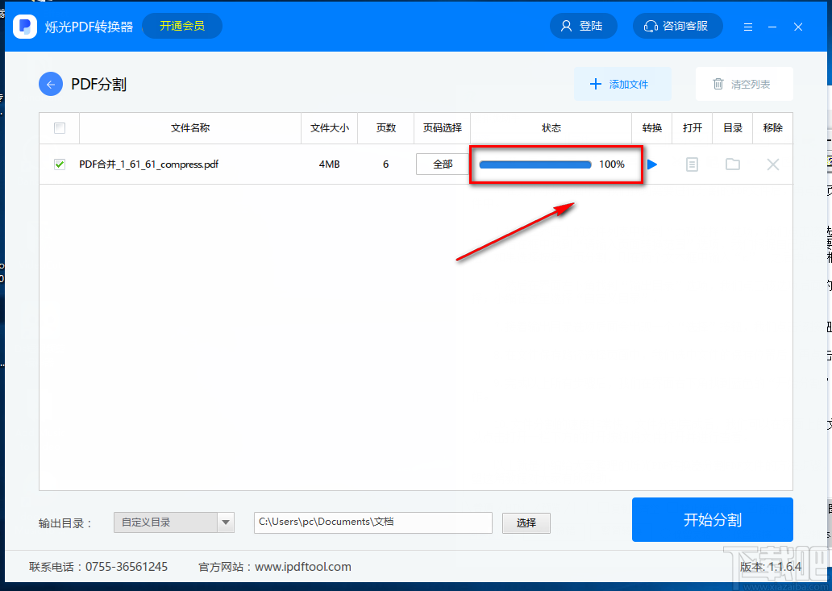Image resolution: width=832 pixels, height=591 pixels.
Task: Go back with the blue back arrow
Action: [50, 84]
